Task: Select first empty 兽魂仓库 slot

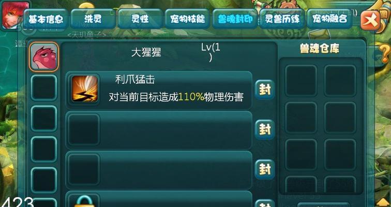Action: coord(301,81)
